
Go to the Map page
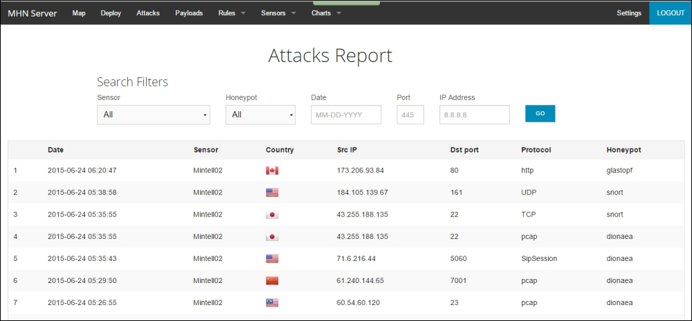[x=79, y=13]
